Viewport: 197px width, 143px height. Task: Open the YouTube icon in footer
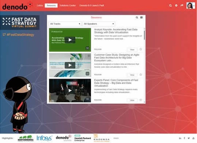tap(193, 138)
